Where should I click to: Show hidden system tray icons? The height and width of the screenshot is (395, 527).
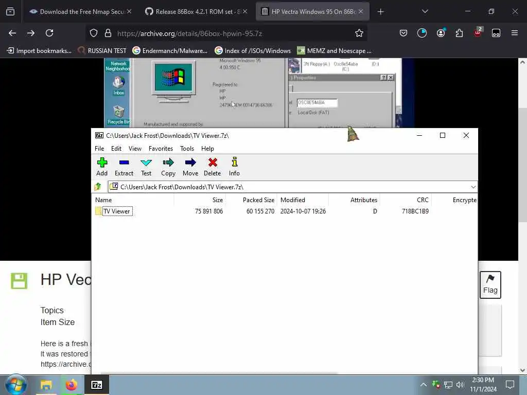423,385
